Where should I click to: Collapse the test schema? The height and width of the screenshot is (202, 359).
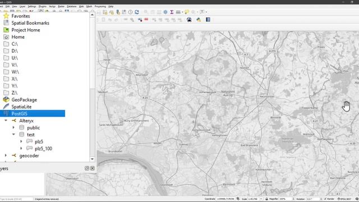pos(13,135)
